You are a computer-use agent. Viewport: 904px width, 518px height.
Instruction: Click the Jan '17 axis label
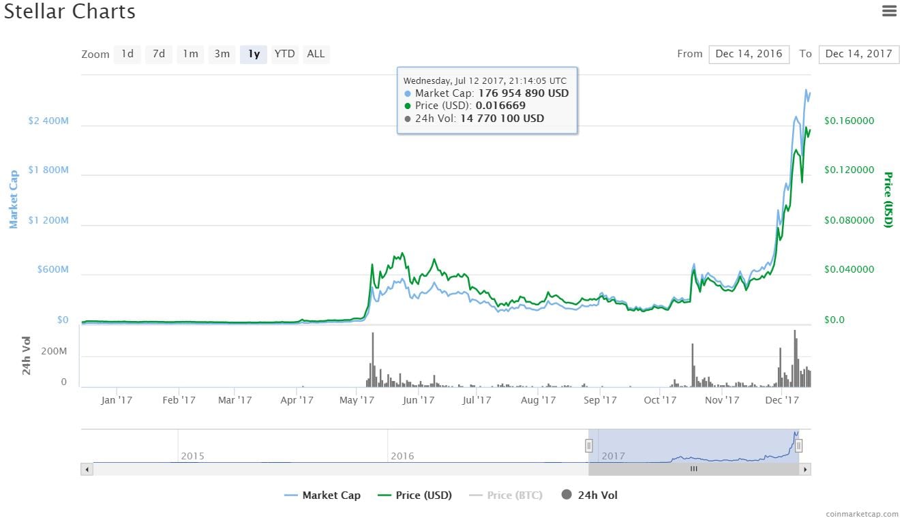(x=117, y=400)
